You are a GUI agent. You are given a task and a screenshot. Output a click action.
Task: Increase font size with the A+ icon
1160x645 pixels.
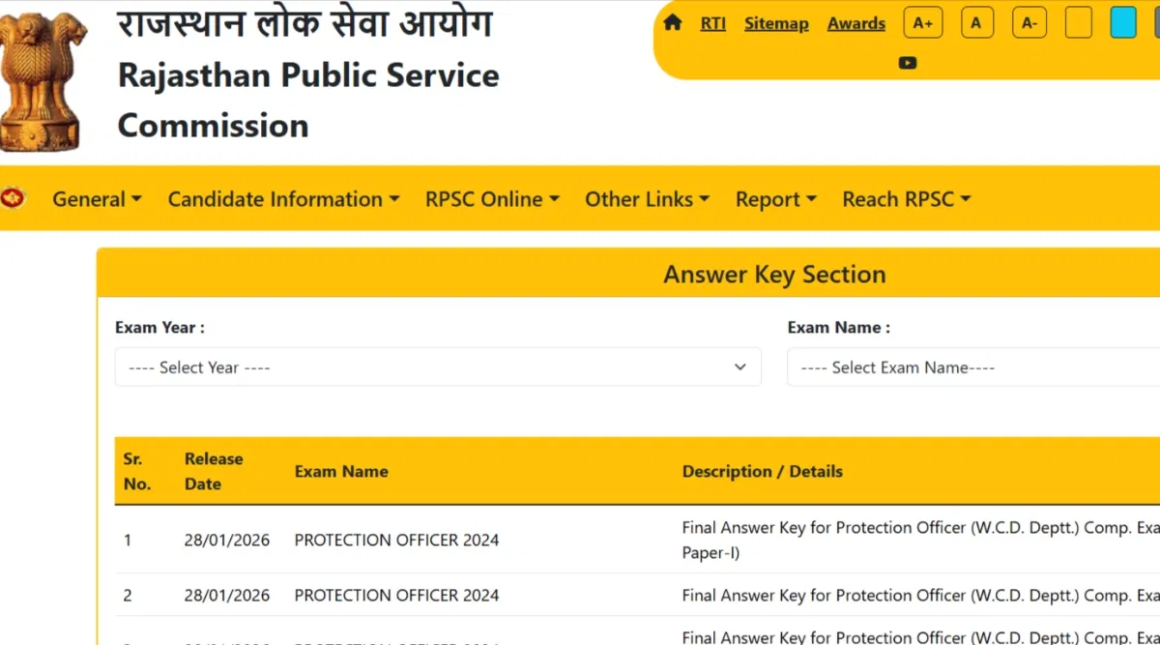tap(922, 21)
